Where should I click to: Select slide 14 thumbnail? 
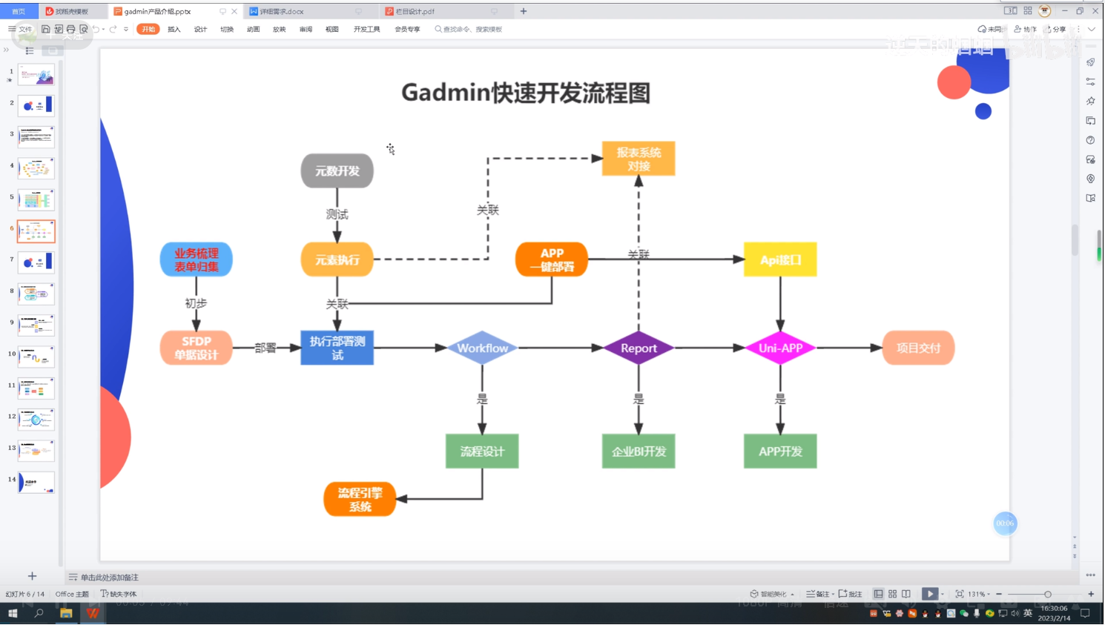[36, 483]
